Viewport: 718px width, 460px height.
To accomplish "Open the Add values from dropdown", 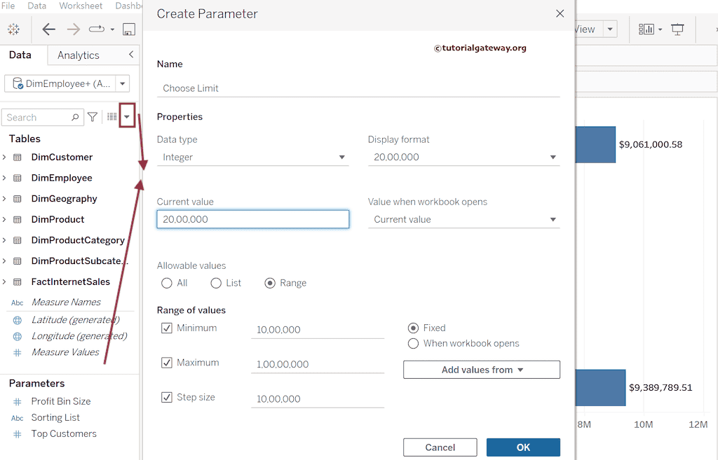I will pos(481,369).
